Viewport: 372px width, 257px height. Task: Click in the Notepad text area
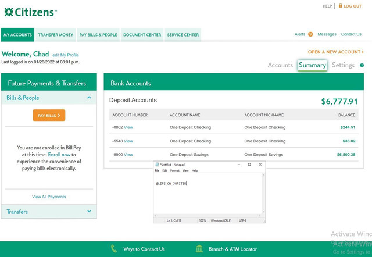point(208,194)
